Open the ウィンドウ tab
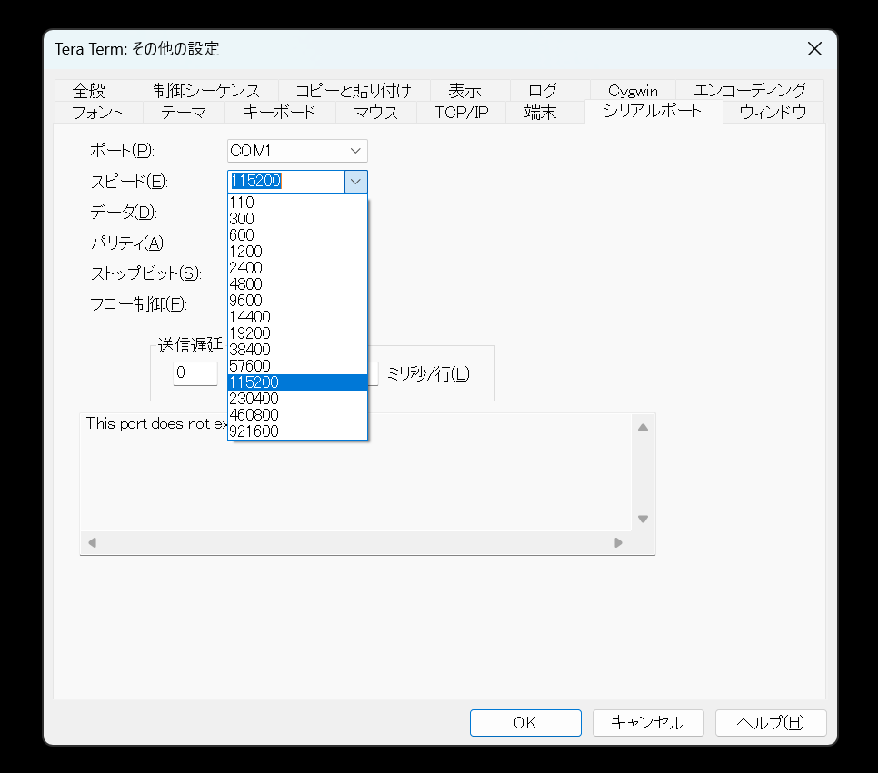 773,113
